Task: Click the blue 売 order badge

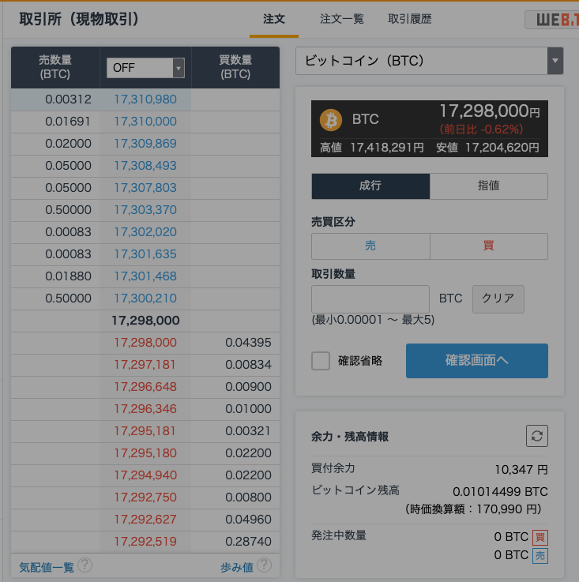Action: (x=540, y=555)
